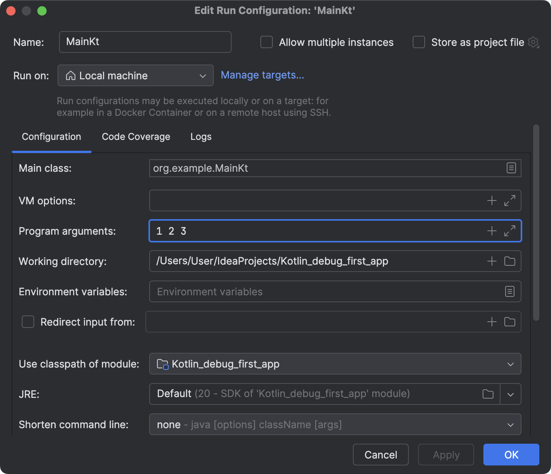
Task: Check Store as project file
Action: point(419,42)
